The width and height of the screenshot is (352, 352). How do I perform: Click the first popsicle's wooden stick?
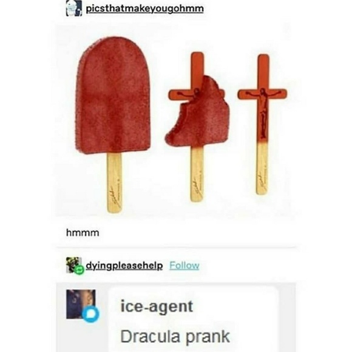pos(115,183)
